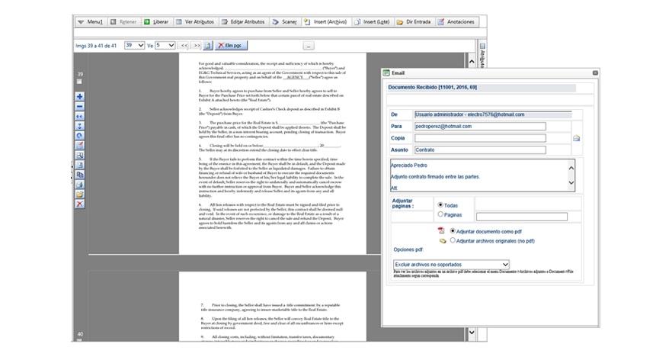The image size is (672, 357).
Task: Open Ver Atributos
Action: tap(195, 22)
